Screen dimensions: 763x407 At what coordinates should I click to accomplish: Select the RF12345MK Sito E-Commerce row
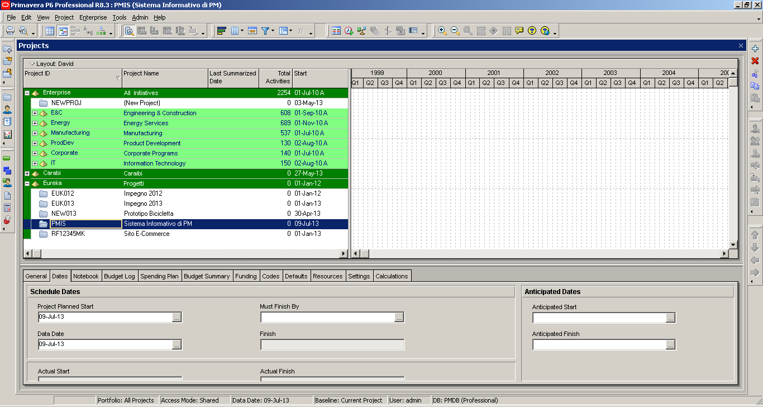[x=185, y=234]
